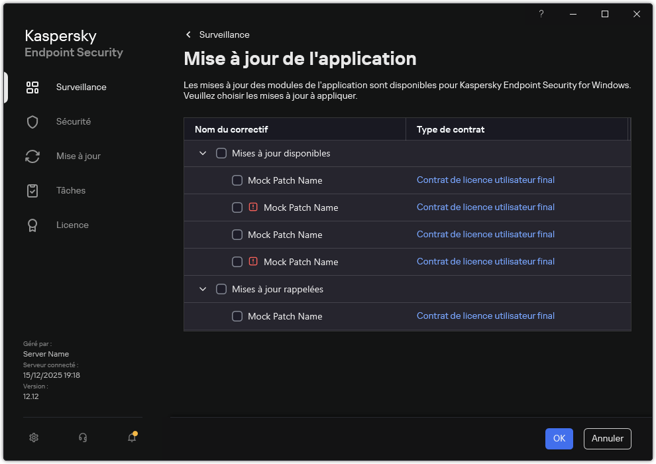This screenshot has width=656, height=464.
Task: Open support with the headset icon
Action: click(82, 437)
